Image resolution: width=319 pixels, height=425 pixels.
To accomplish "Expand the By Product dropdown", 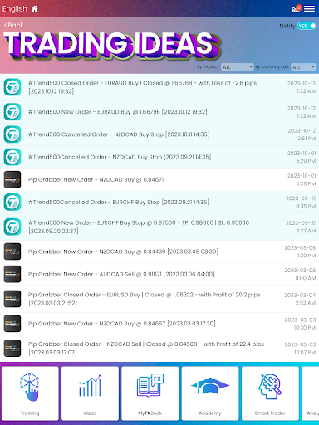I will tap(238, 67).
